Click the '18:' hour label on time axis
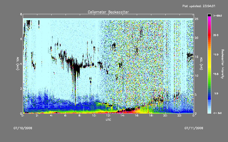Viewport: 228px width, 142px height. point(151,116)
